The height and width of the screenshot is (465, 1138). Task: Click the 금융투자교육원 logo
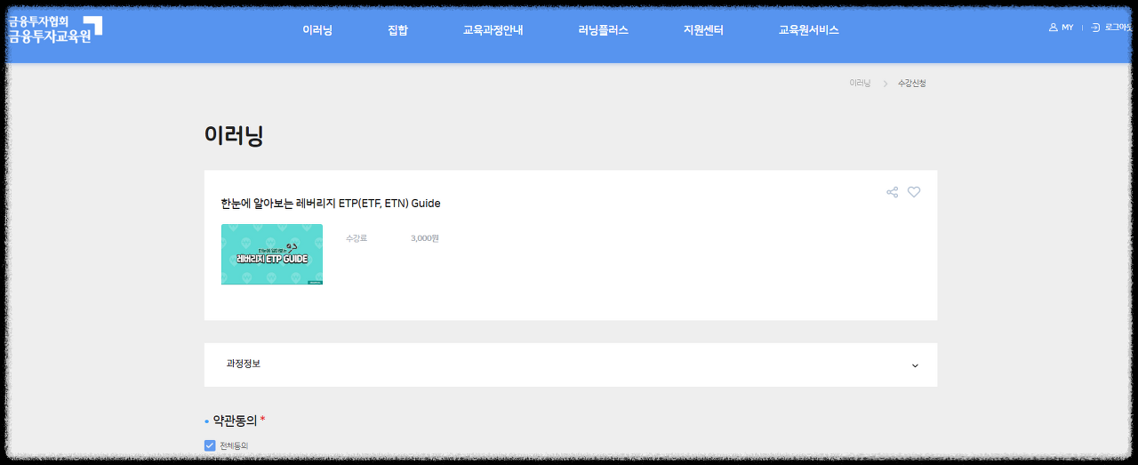(55, 29)
